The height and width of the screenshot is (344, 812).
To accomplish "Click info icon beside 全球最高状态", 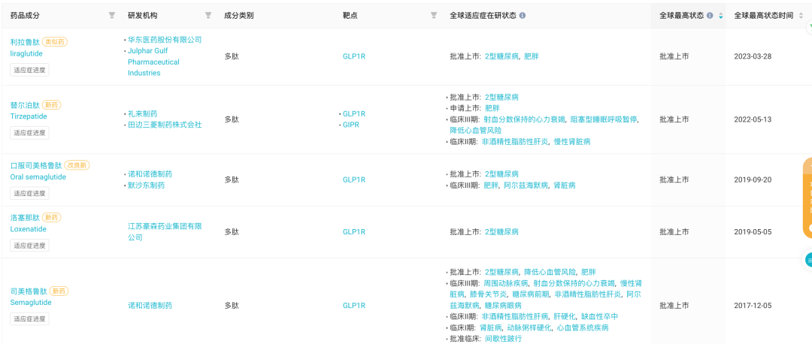I will (710, 16).
